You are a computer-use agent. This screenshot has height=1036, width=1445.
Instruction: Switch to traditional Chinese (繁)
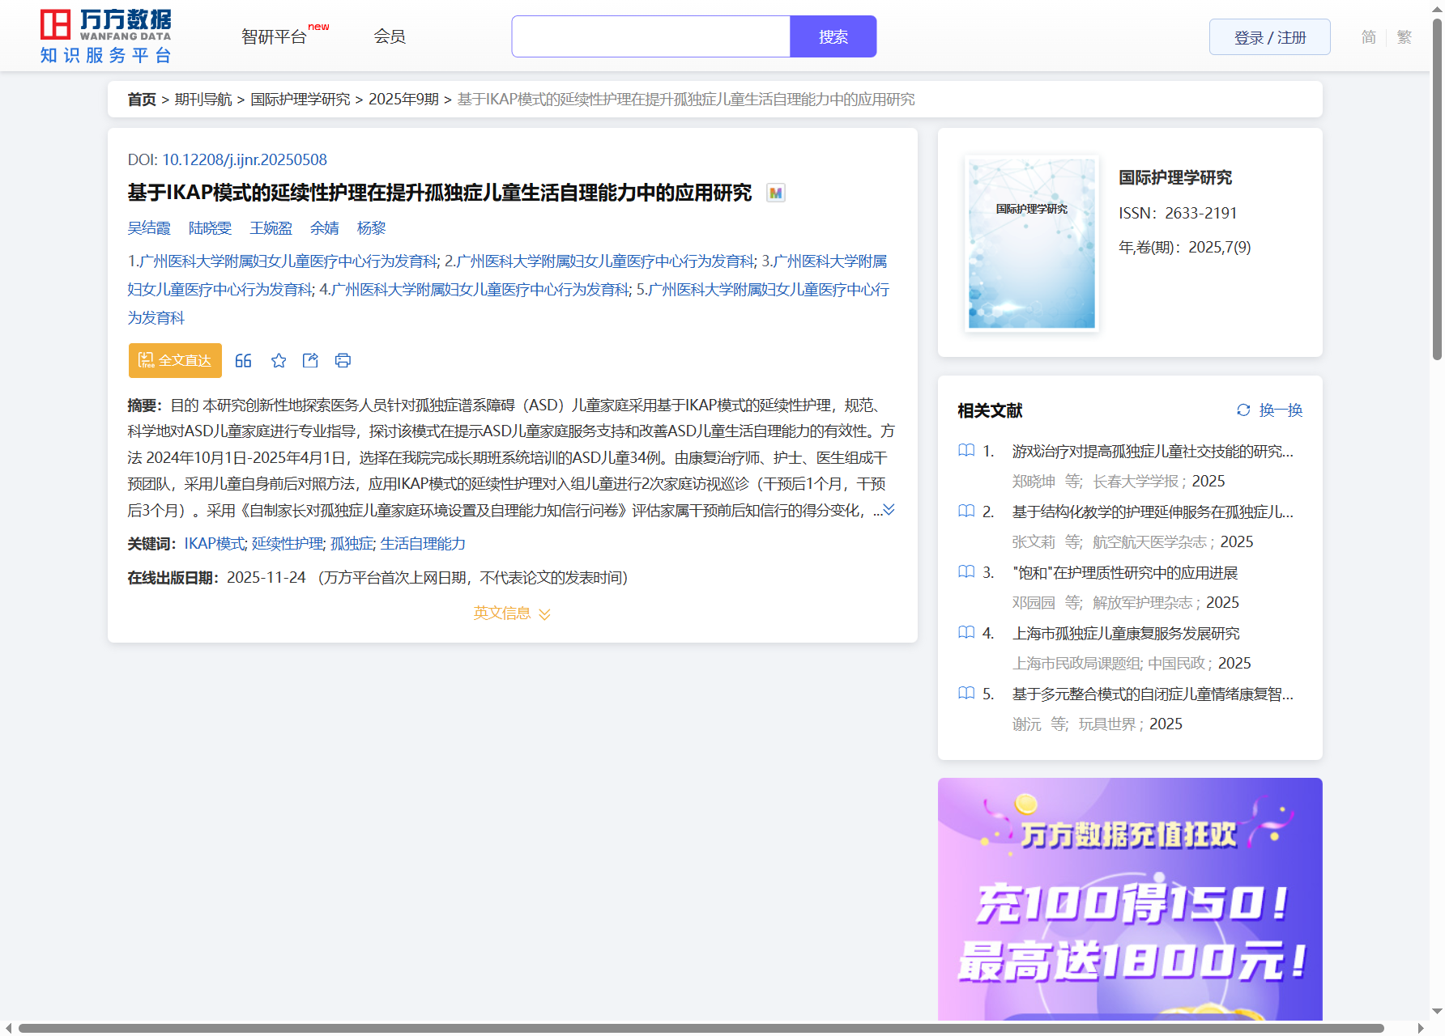1405,37
